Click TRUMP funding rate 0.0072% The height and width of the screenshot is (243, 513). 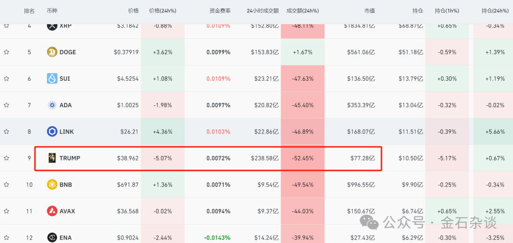[x=218, y=158]
